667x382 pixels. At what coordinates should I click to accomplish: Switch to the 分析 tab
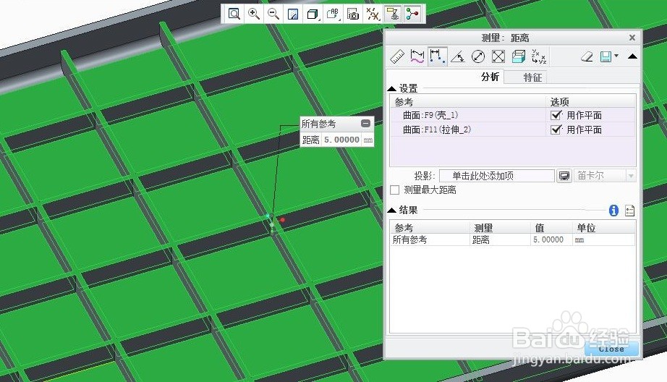point(490,77)
